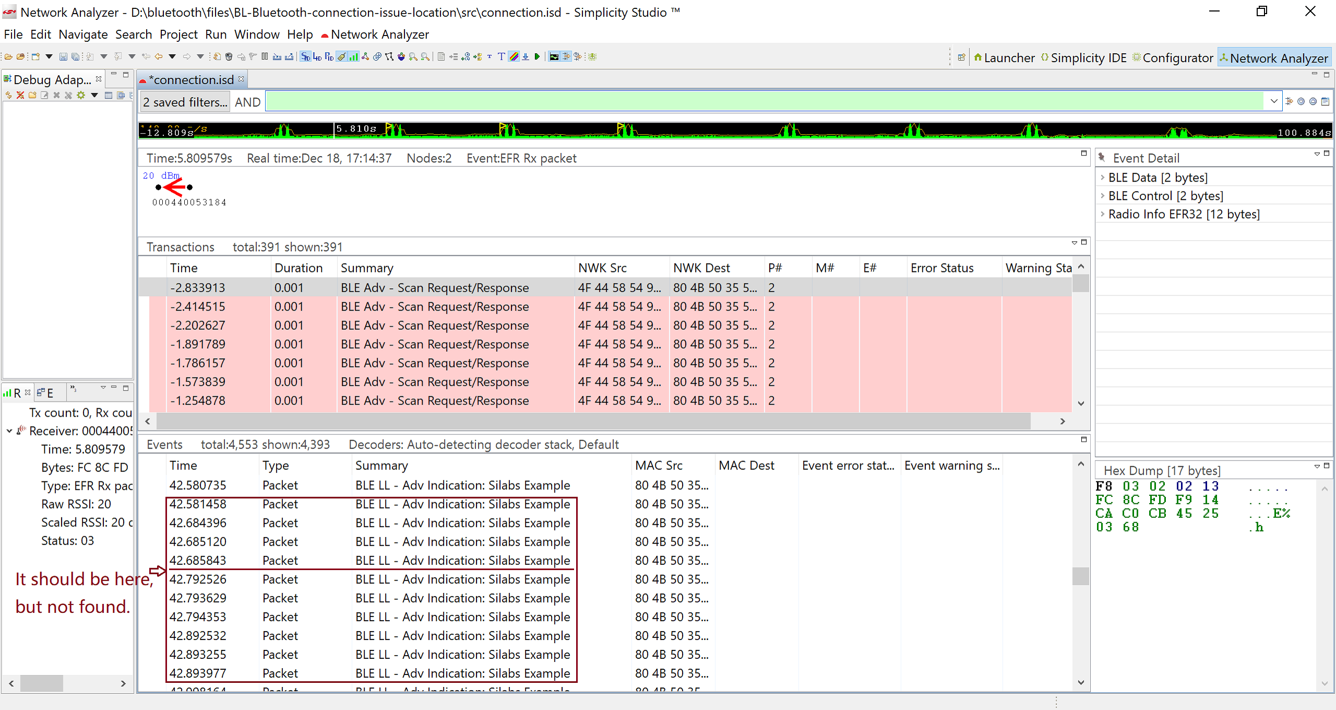The height and width of the screenshot is (710, 1336).
Task: Select transaction row at time -2.833913
Action: point(605,288)
